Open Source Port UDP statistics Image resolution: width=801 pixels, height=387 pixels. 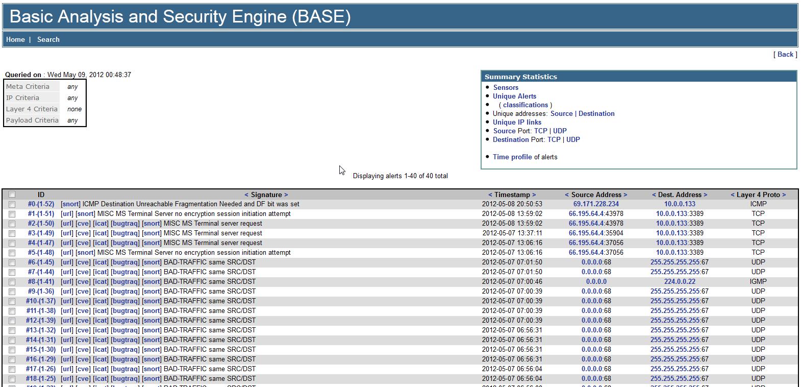[x=560, y=131]
